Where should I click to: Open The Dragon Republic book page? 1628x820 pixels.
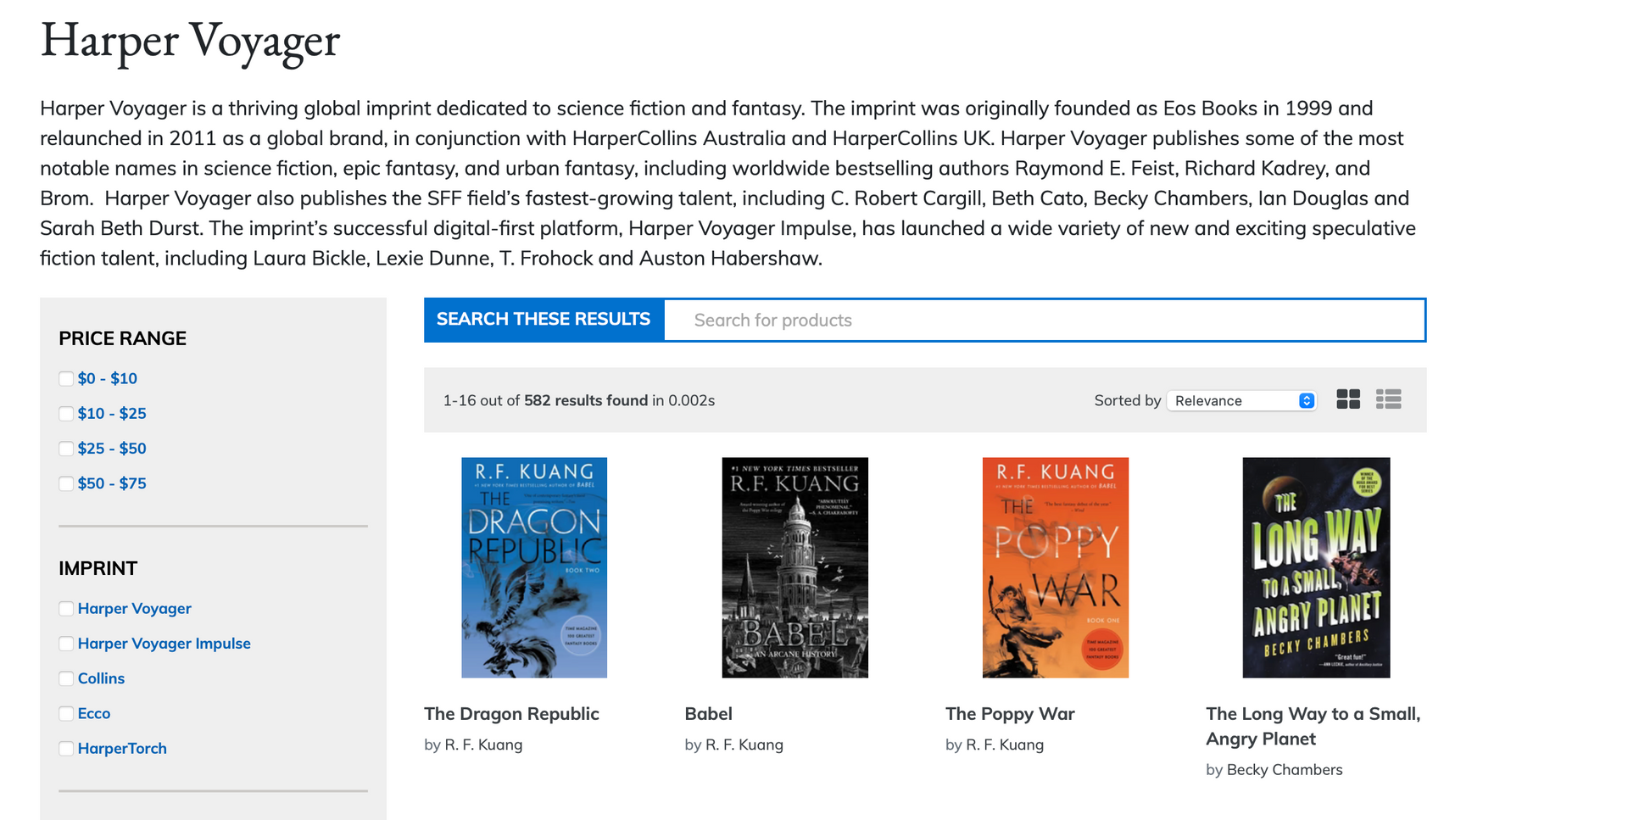pyautogui.click(x=511, y=713)
